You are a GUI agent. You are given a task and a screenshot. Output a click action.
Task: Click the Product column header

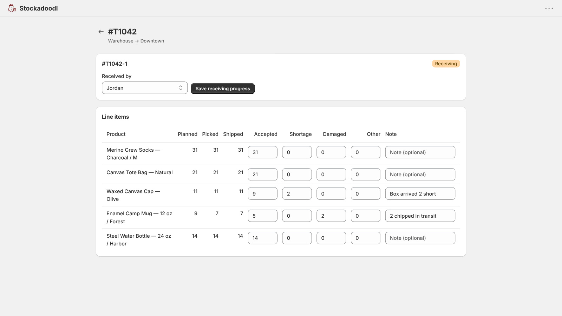[x=116, y=134]
